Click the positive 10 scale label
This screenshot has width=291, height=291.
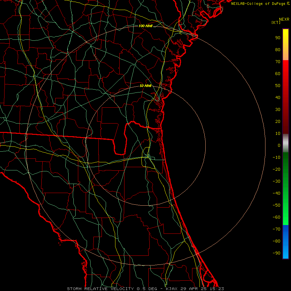pos(278,134)
